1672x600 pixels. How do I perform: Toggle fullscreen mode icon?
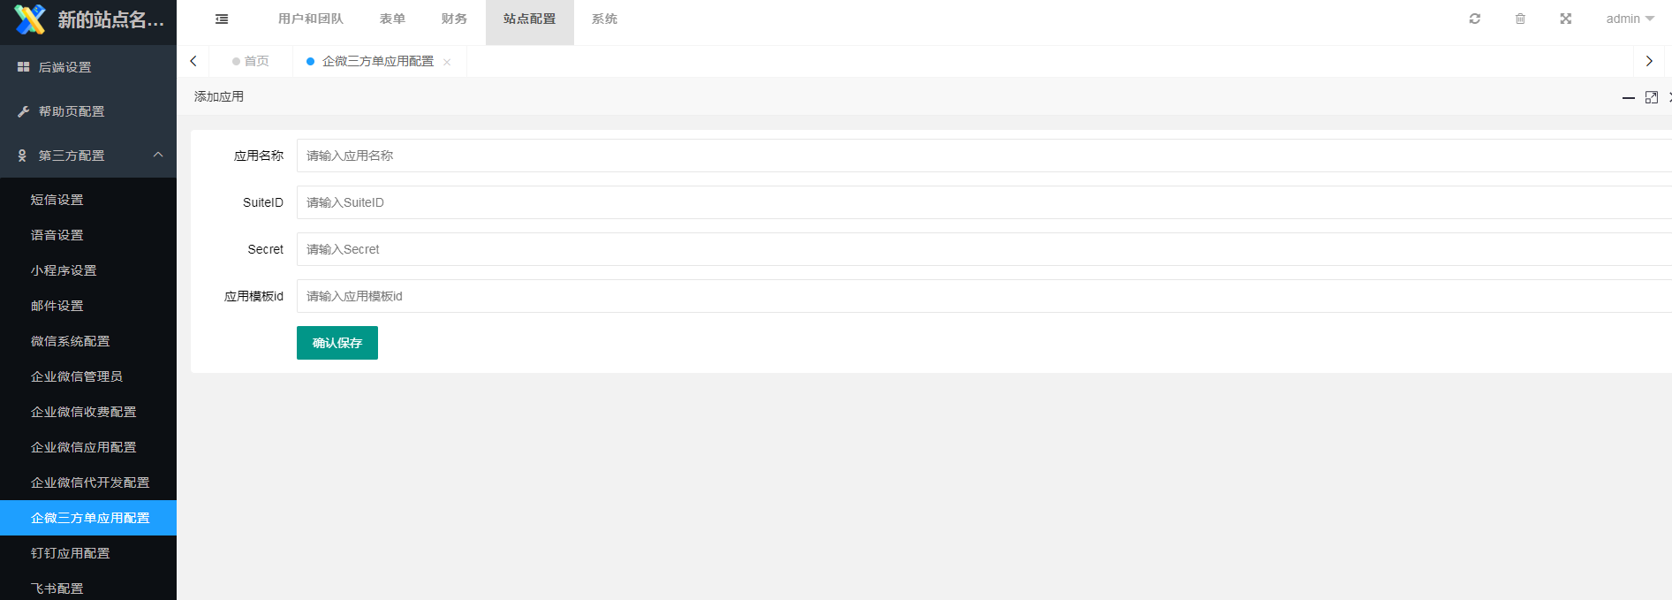click(x=1565, y=19)
